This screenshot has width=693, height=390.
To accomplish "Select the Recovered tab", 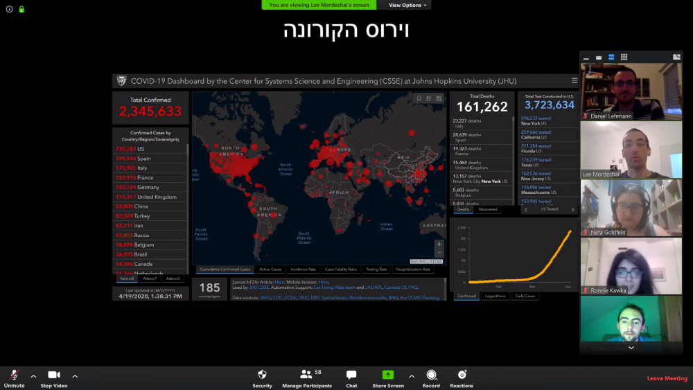I will coord(488,209).
